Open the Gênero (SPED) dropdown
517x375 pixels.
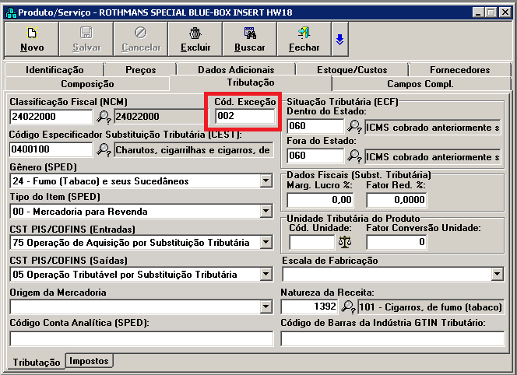266,181
